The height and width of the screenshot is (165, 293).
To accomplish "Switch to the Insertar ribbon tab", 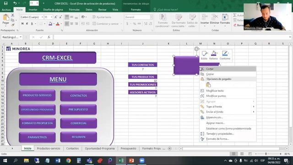I will (x=33, y=10).
